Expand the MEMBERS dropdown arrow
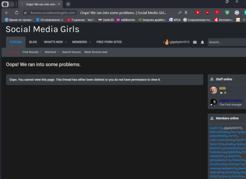 coord(90,42)
